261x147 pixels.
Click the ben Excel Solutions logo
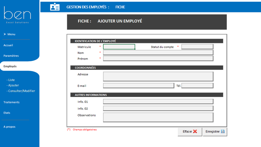coord(18,15)
